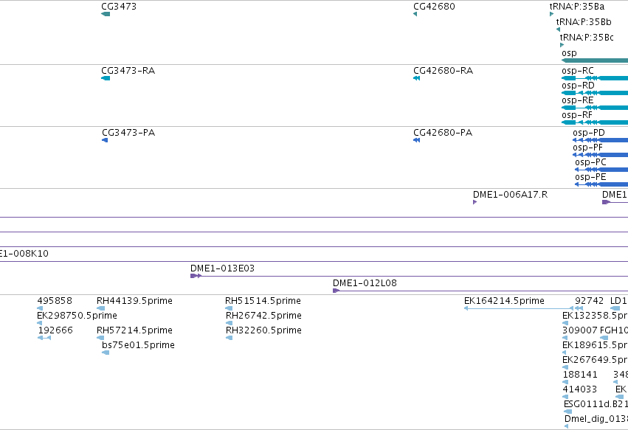Select the RH44139.5prime EST glyph
Viewport: 628px width, 430px height.
click(101, 308)
